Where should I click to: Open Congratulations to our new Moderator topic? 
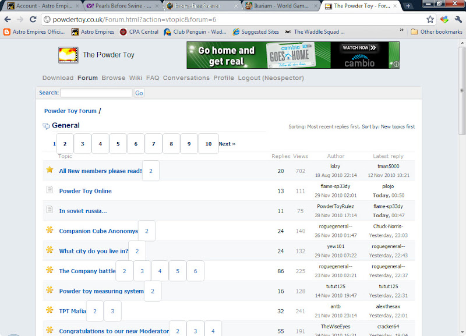[114, 331]
